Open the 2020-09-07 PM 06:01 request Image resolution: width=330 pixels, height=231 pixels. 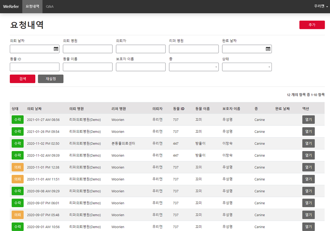pos(308,203)
